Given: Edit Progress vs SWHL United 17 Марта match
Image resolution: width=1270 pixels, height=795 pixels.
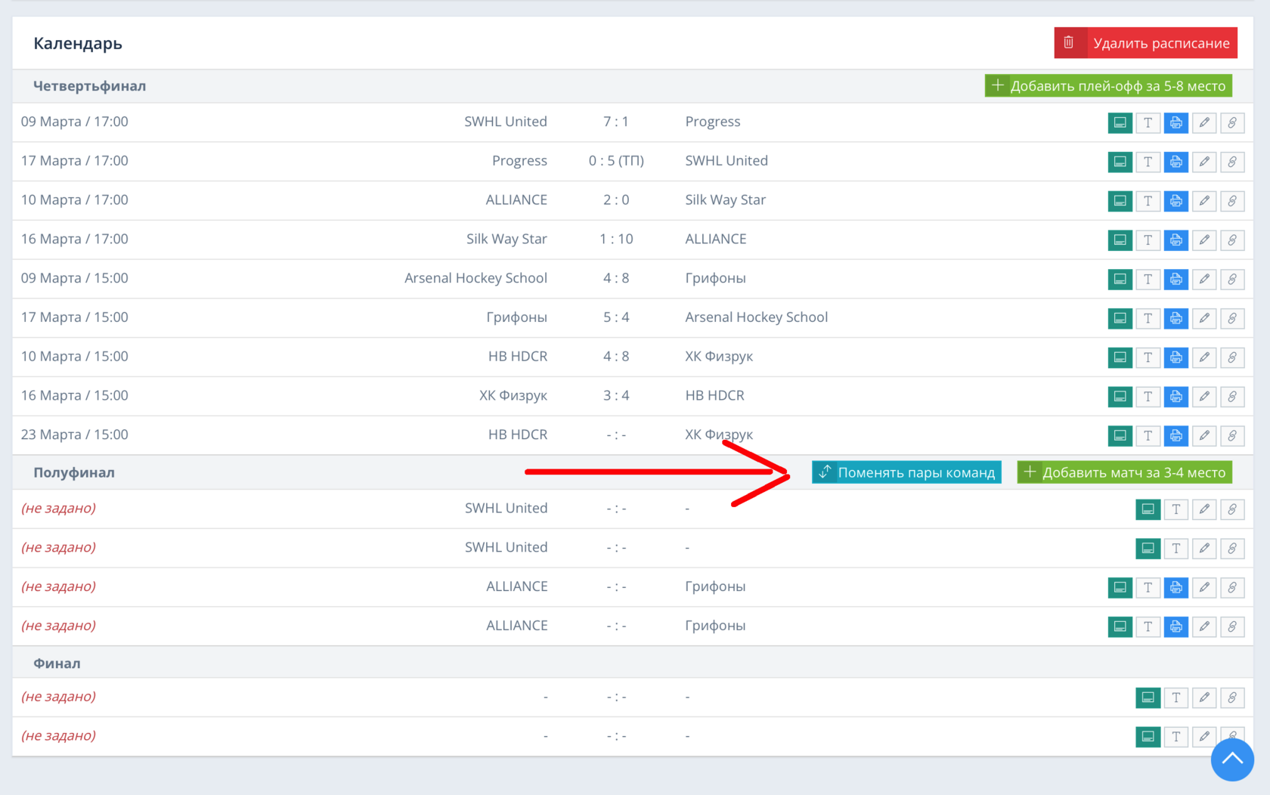Looking at the screenshot, I should tap(1203, 162).
